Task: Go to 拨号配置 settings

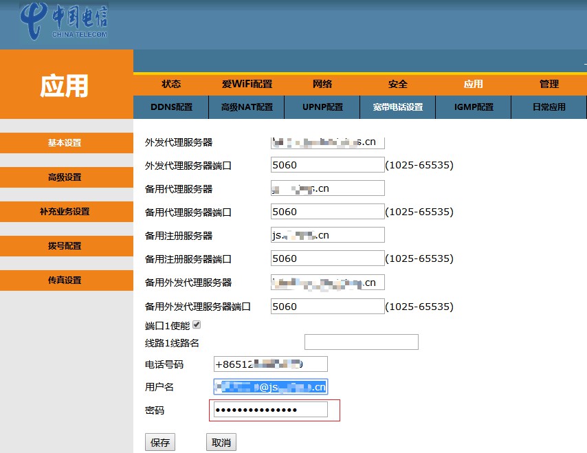Action: 66,245
